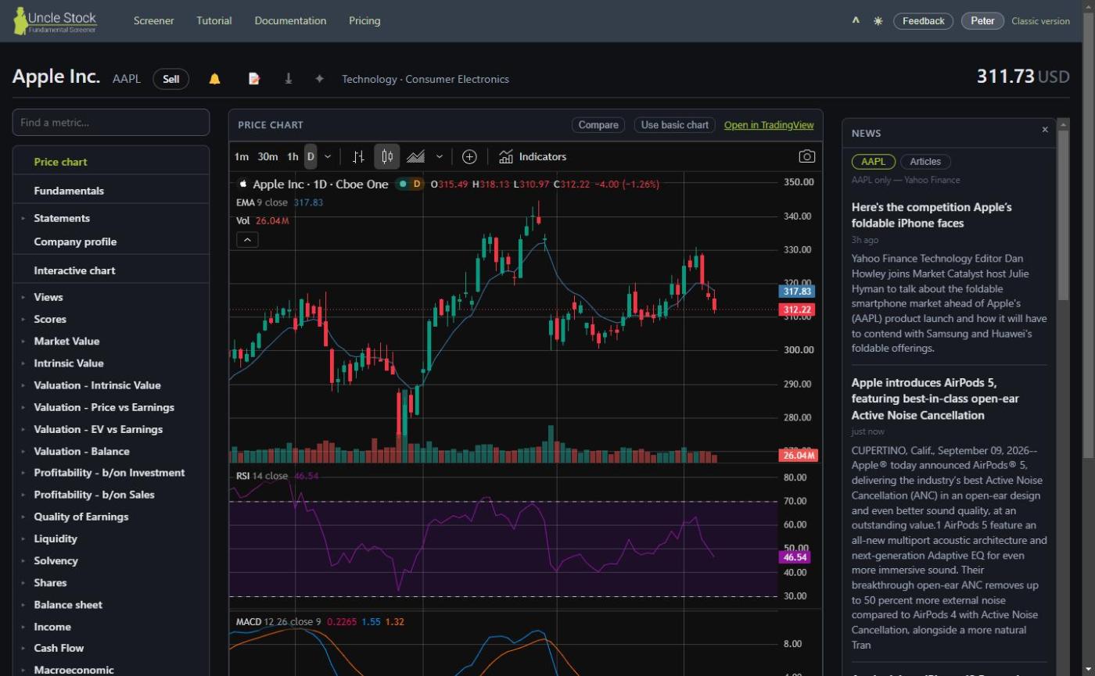Image resolution: width=1095 pixels, height=676 pixels.
Task: Click the green caret icon in top bar
Action: coord(856,21)
